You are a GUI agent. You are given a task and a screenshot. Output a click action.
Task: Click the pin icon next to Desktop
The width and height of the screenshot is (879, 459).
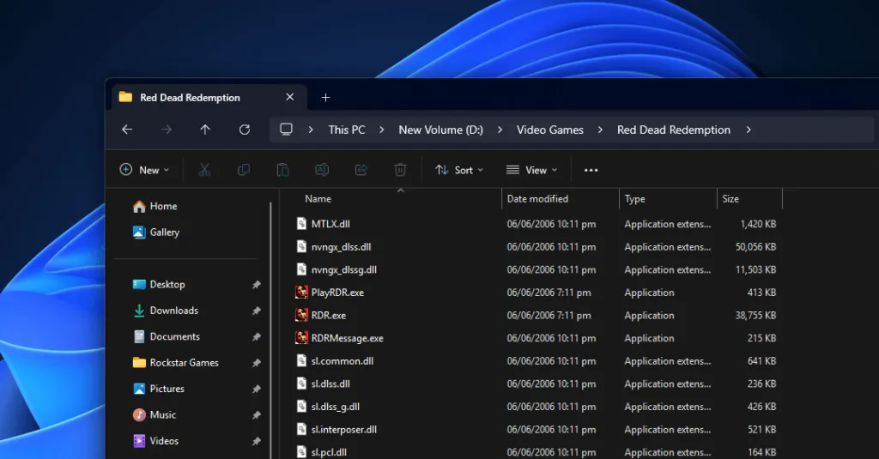(x=256, y=285)
